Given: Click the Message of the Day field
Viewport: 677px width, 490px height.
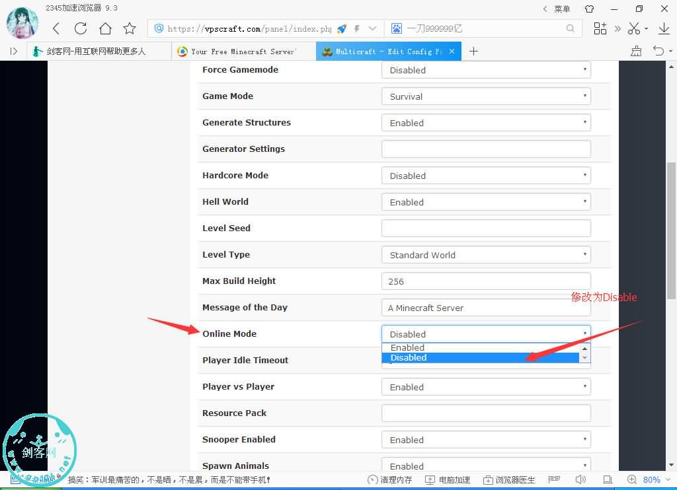Looking at the screenshot, I should 486,308.
